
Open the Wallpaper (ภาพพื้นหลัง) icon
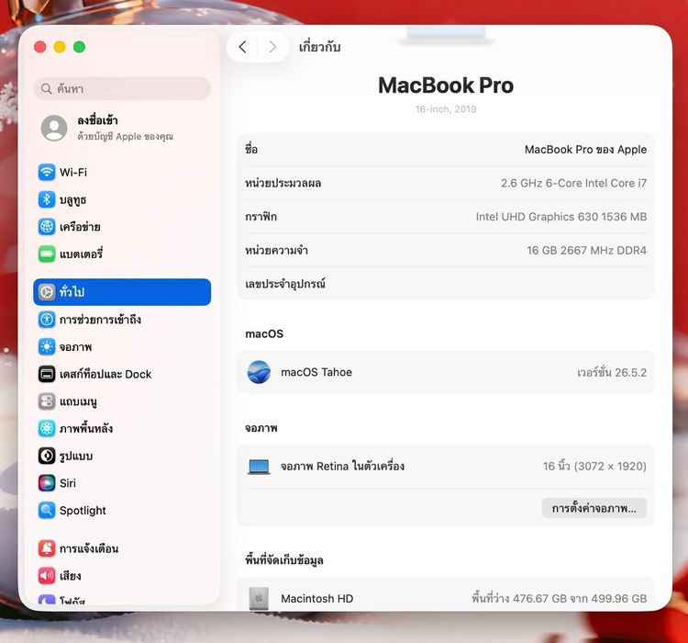(x=47, y=429)
